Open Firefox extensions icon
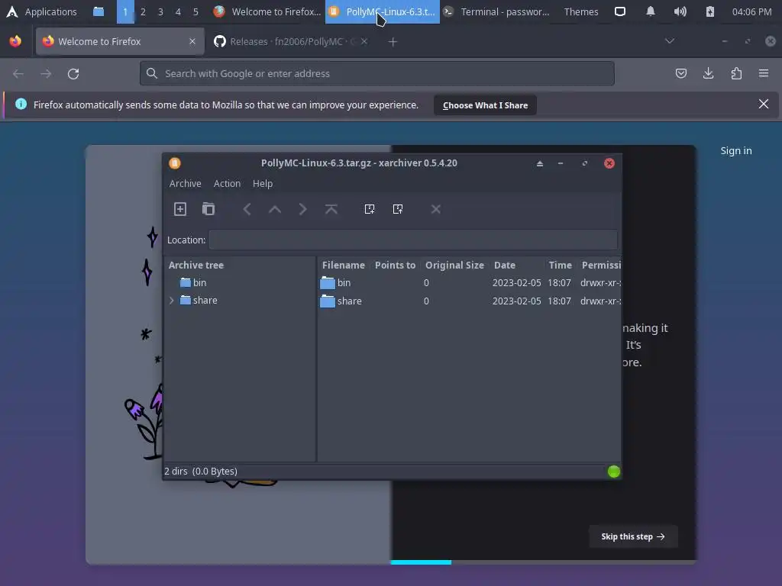Image resolution: width=782 pixels, height=586 pixels. tap(736, 74)
